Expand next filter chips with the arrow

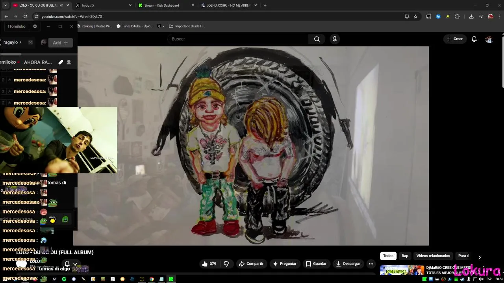point(479,257)
